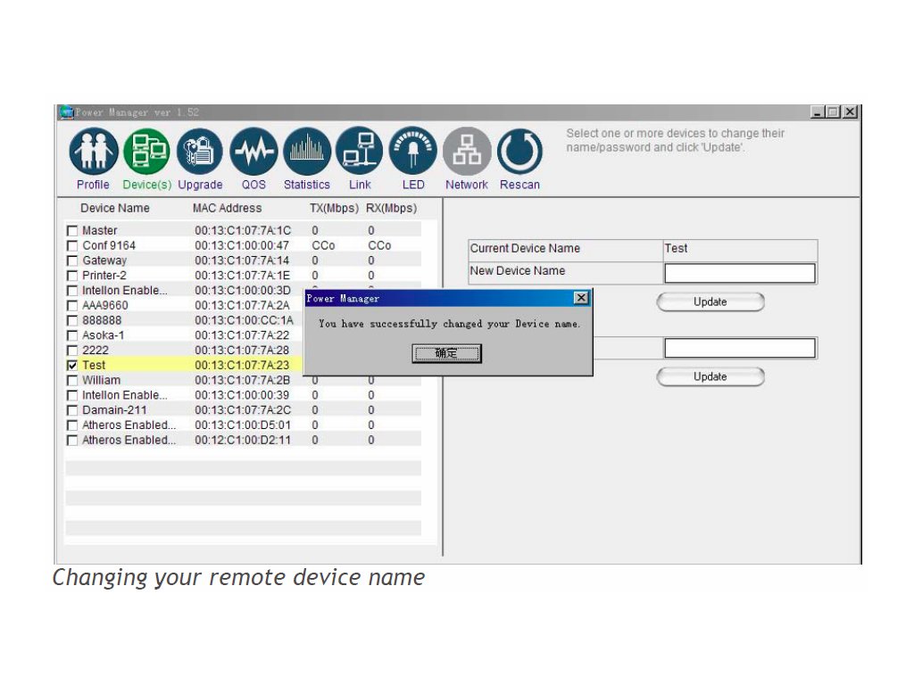Open the Statistics chart icon

(x=307, y=152)
